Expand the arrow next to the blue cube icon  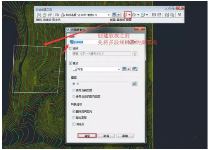point(147,15)
